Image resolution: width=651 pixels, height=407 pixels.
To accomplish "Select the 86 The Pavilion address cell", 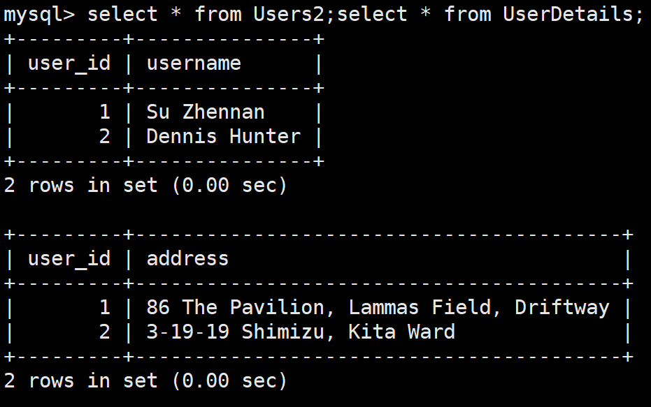I will 378,308.
